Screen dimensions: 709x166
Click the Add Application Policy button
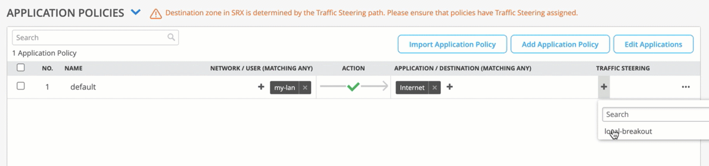(x=560, y=44)
